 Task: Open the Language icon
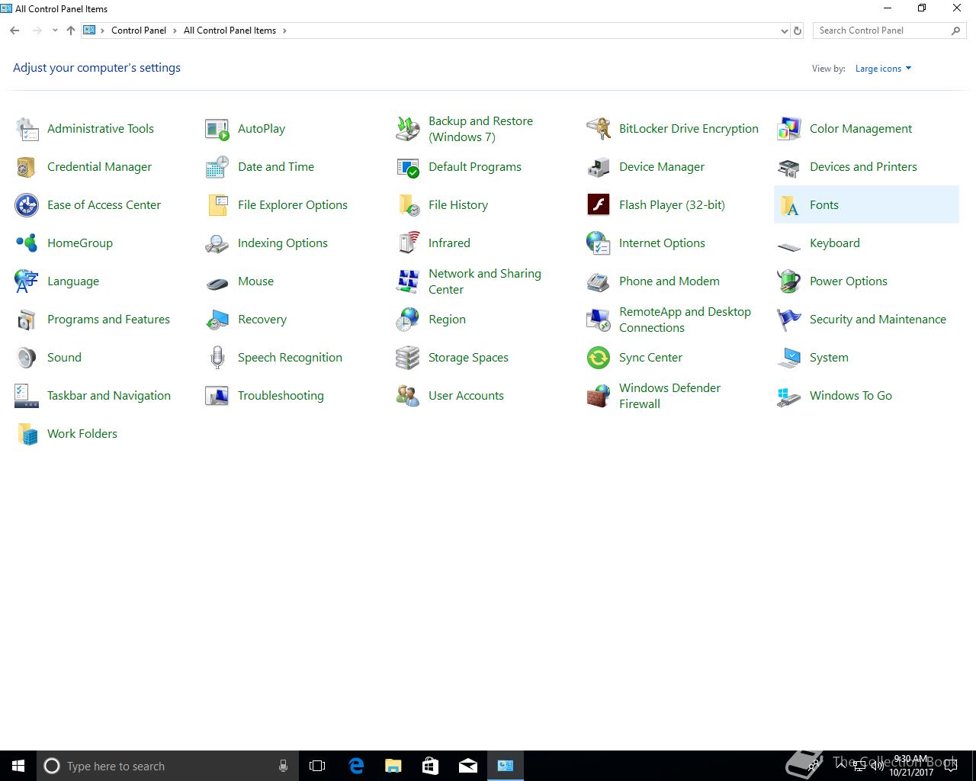[27, 281]
